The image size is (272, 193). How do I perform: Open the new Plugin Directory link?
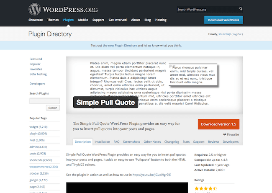pos(123,46)
